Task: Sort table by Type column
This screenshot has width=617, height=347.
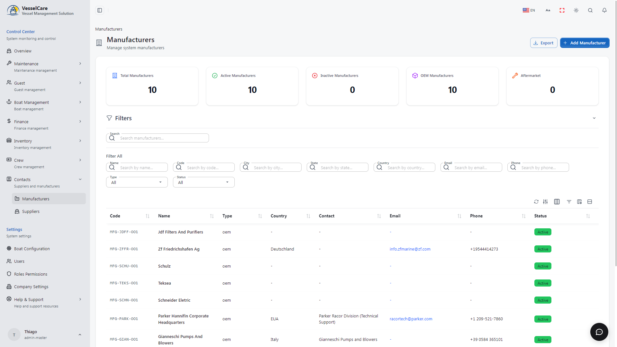Action: 260,216
